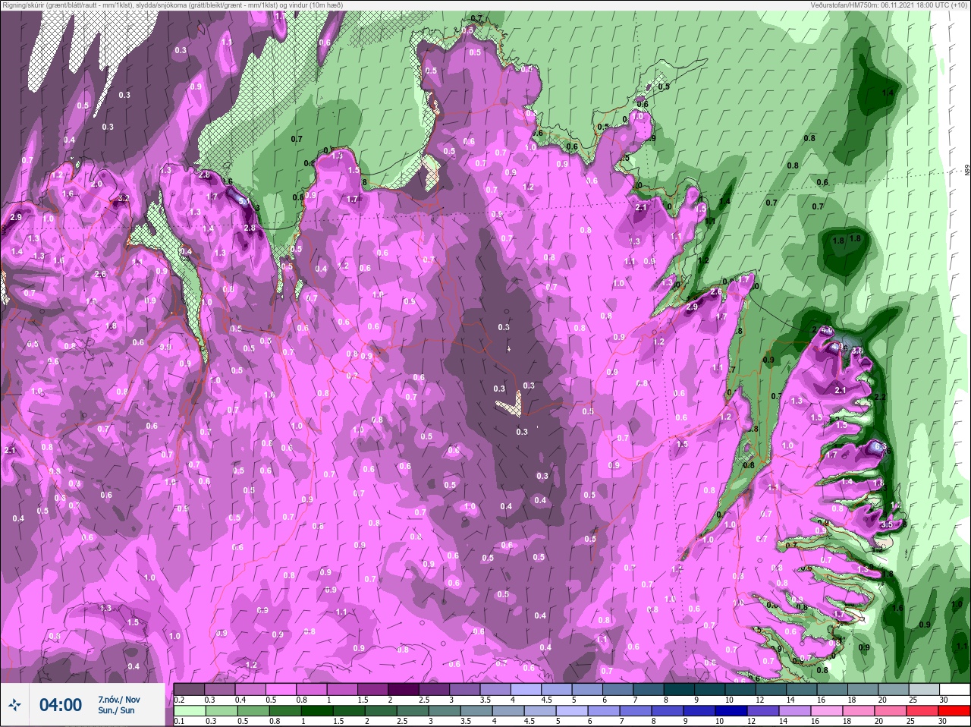Click the 'Sun./ Sun' weekday label

(116, 710)
